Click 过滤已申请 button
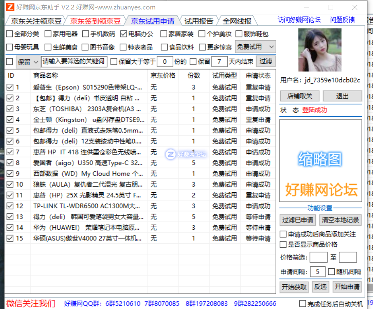Image resolution: width=373 pixels, height=309 pixels. point(298,220)
